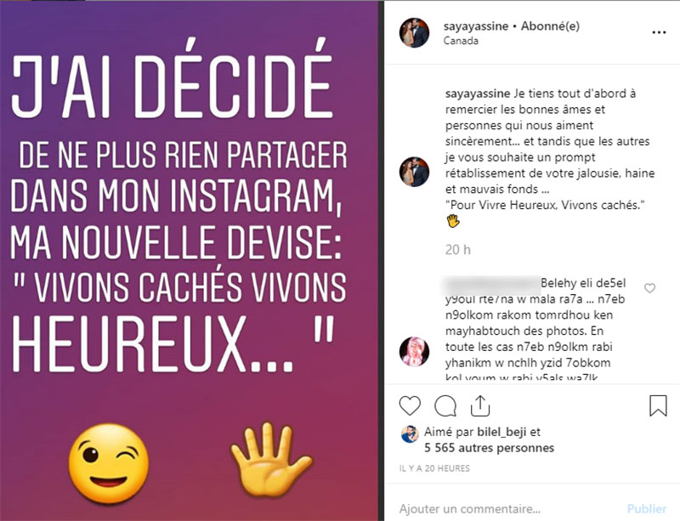Click into Ajouter un commentaire field
Image resolution: width=680 pixels, height=521 pixels.
[507, 508]
